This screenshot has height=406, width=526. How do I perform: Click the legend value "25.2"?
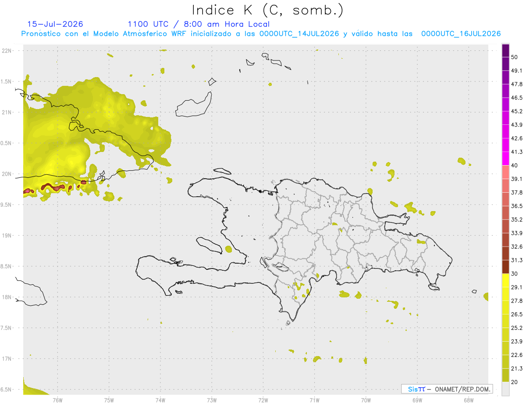click(517, 328)
